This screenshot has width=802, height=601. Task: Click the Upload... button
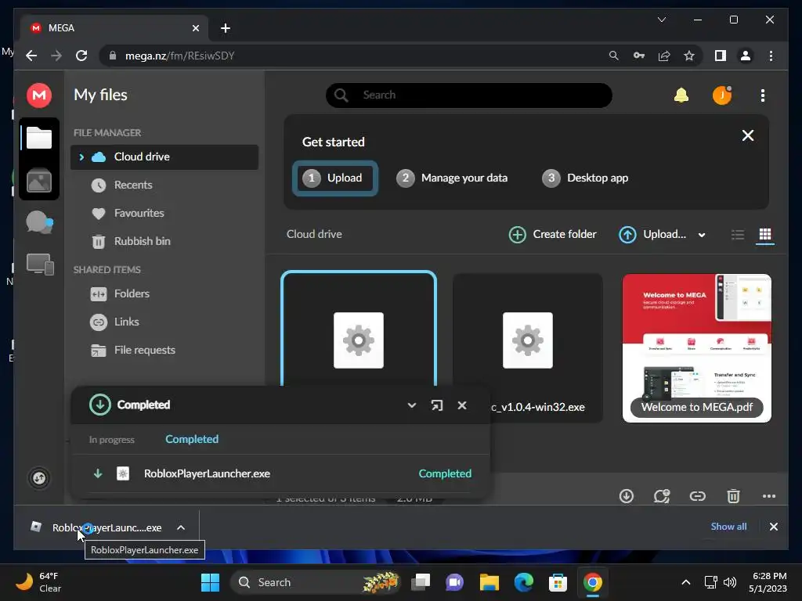tap(653, 235)
